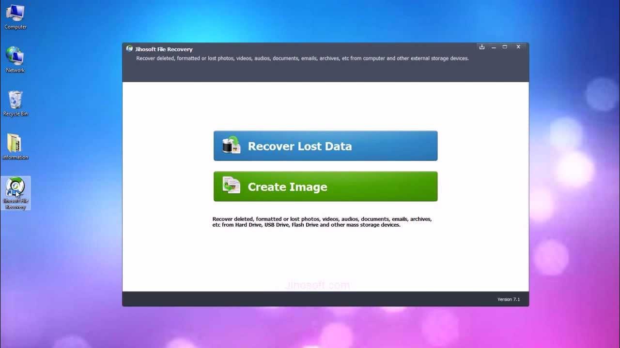Select the Jihosoft File Recovery desktop shortcut
620x348 pixels.
pos(15,193)
